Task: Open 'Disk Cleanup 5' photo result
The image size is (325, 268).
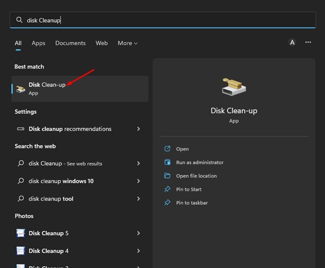Action: pos(80,233)
